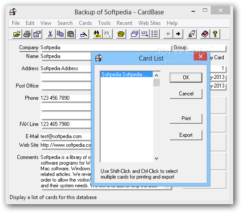Click the Card List dialog title icon
This screenshot has width=242, height=213.
click(x=99, y=58)
